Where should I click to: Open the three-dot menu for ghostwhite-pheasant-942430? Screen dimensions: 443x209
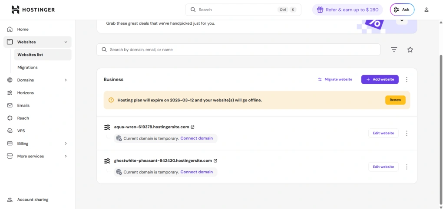[x=407, y=167]
